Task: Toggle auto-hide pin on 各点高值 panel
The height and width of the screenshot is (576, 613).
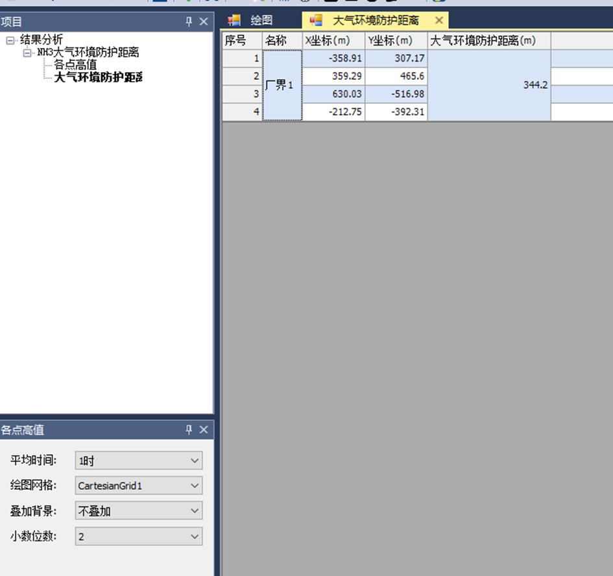Action: pos(189,429)
